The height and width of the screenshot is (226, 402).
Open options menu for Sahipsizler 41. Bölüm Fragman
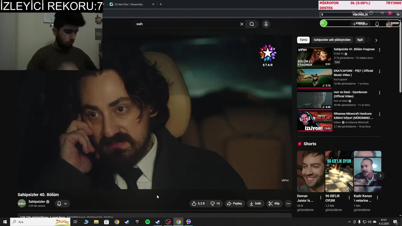pos(379,50)
